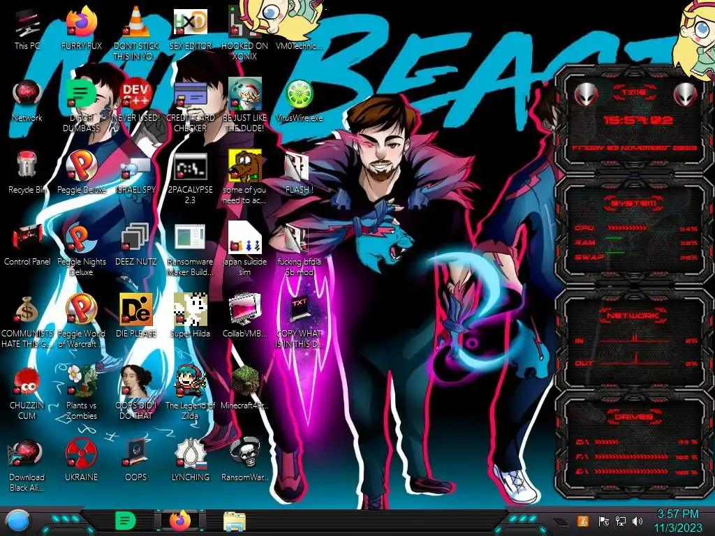Click the blue Start orb
715x536 pixels.
(x=18, y=521)
